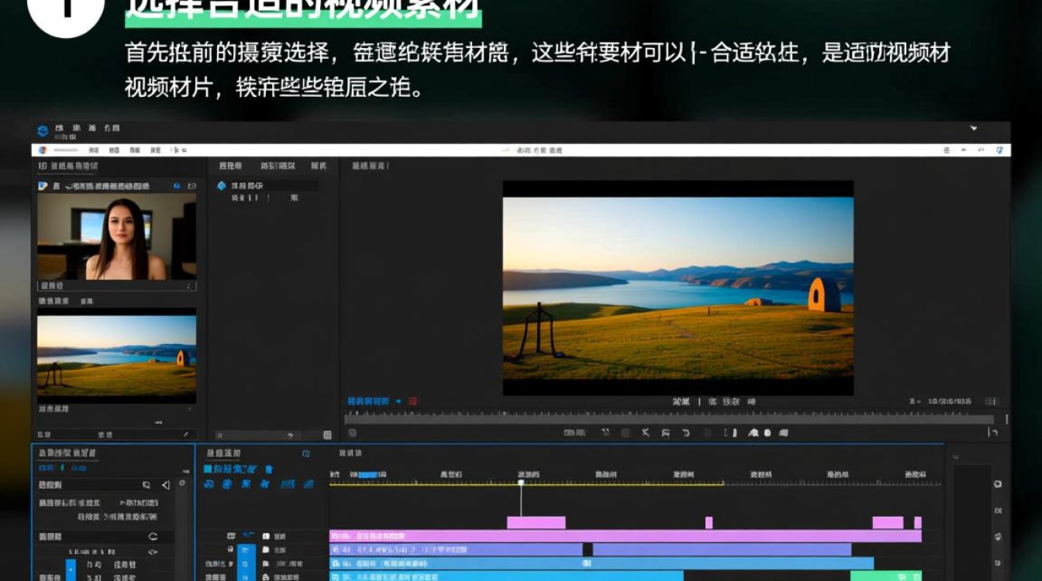Viewport: 1042px width, 581px height.
Task: Click the small round icon at the monitor's lower-left
Action: click(352, 433)
